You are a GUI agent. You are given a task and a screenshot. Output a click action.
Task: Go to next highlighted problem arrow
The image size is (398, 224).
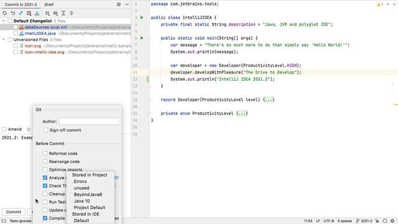(394, 4)
